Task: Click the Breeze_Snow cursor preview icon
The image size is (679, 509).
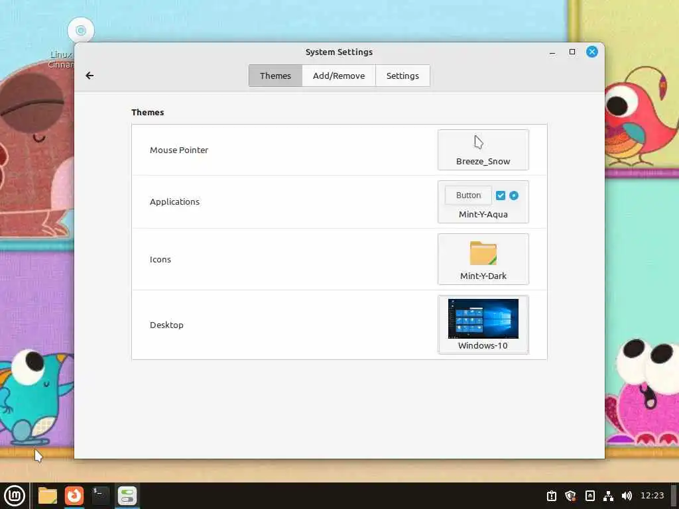Action: (479, 142)
